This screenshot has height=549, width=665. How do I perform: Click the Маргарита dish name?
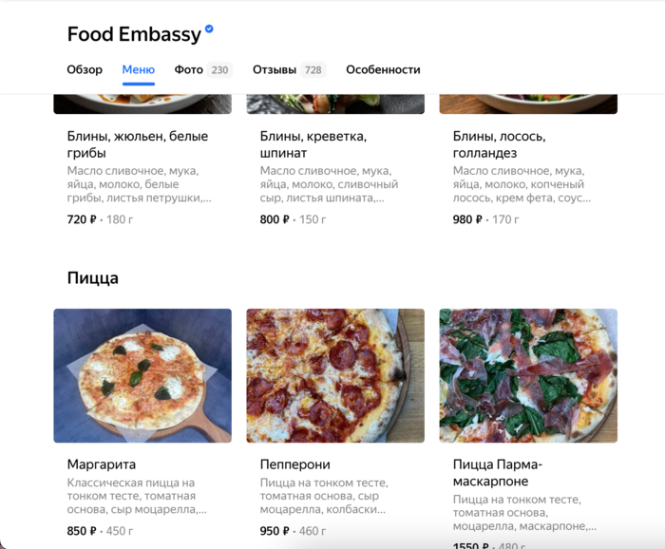102,464
